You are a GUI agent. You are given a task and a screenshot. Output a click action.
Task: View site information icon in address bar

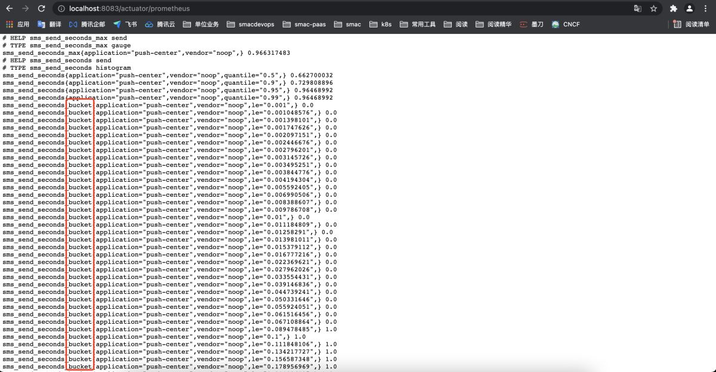tap(61, 9)
